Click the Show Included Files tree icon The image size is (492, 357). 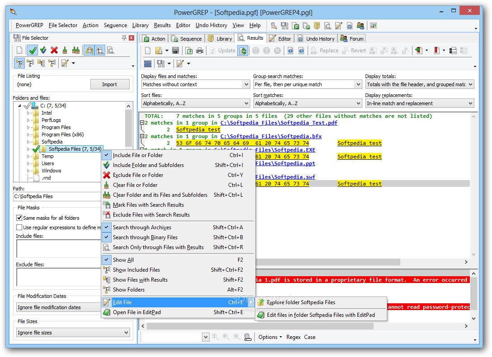[x=30, y=63]
